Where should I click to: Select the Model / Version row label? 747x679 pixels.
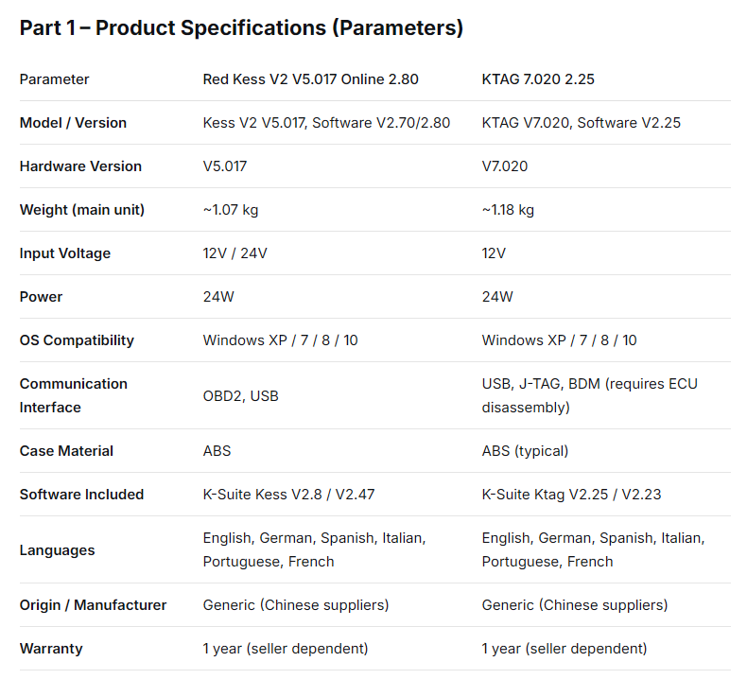click(x=73, y=123)
